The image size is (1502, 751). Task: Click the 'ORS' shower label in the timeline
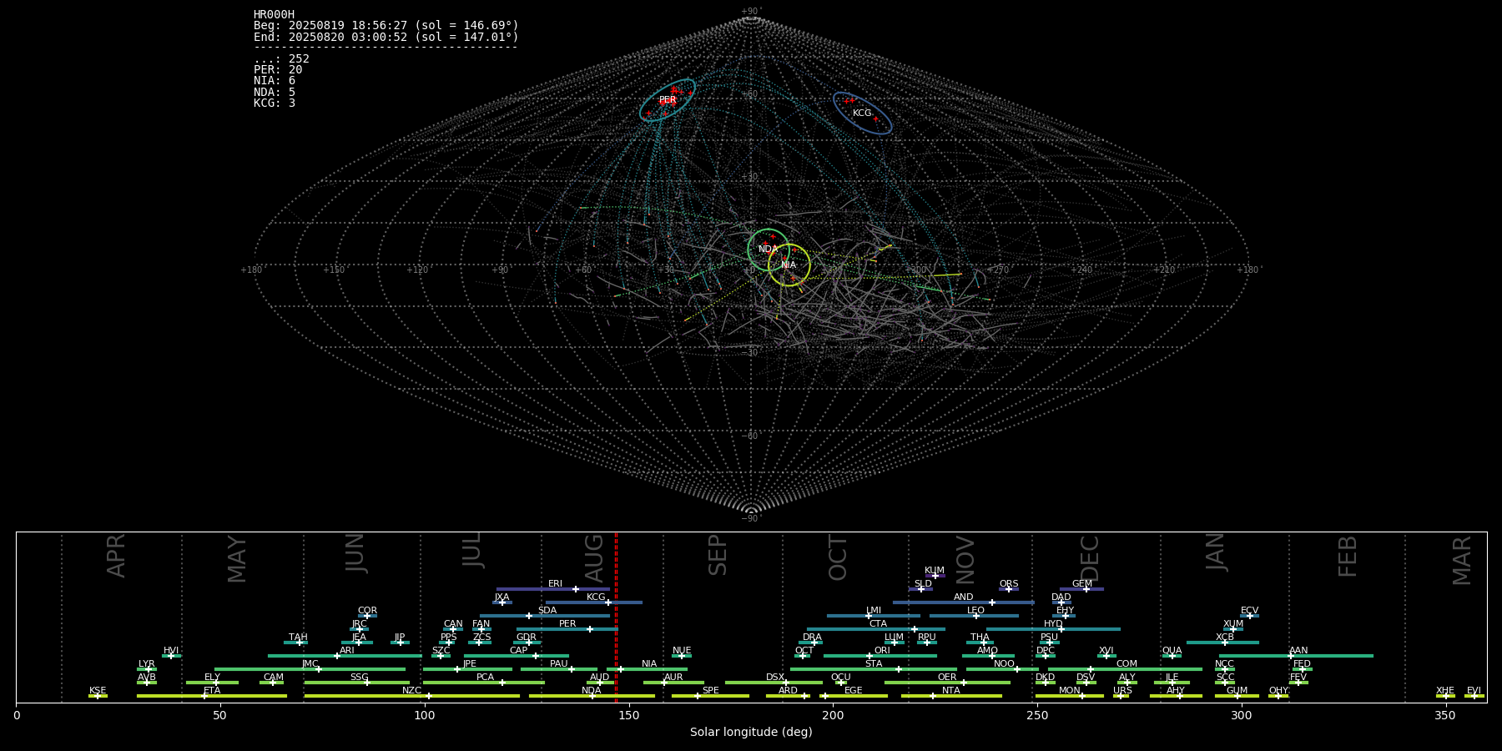pyautogui.click(x=1009, y=584)
